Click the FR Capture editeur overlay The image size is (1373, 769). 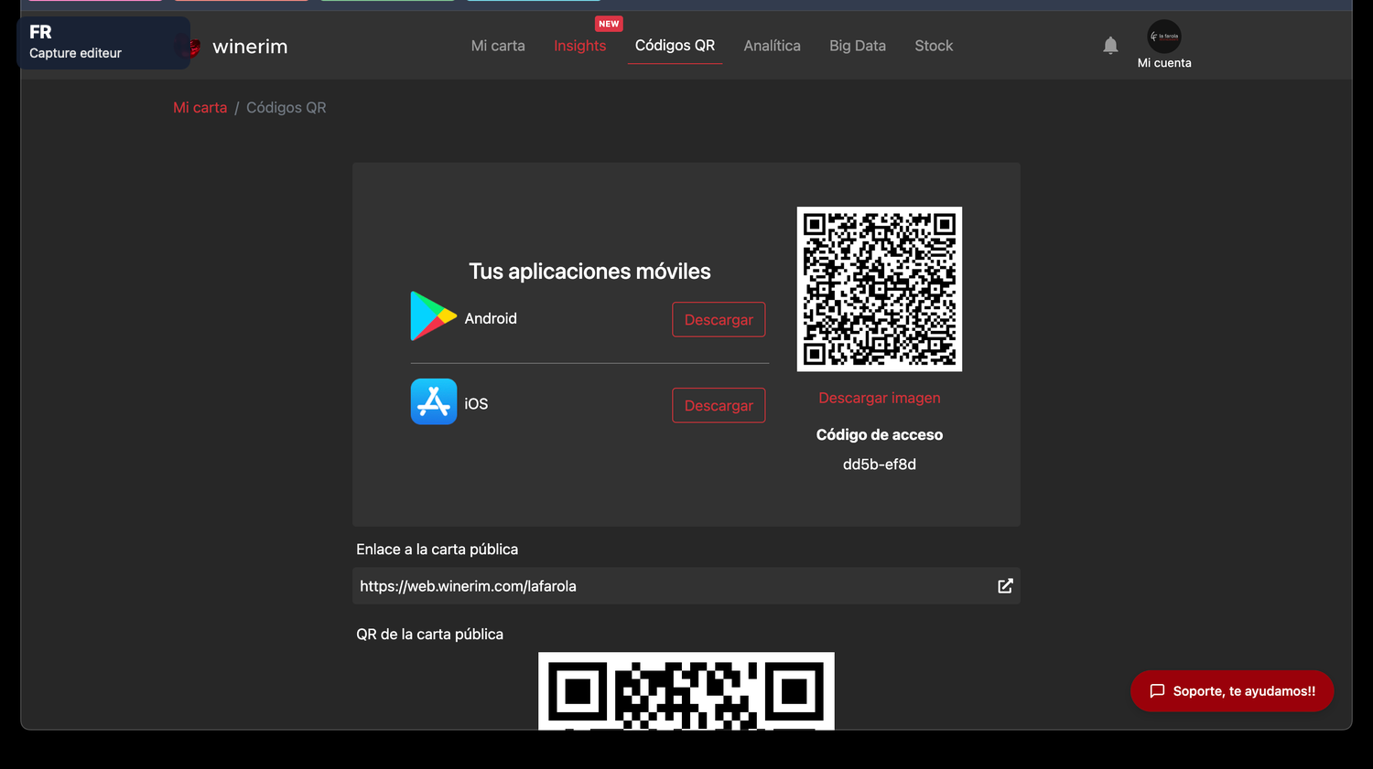pyautogui.click(x=103, y=42)
